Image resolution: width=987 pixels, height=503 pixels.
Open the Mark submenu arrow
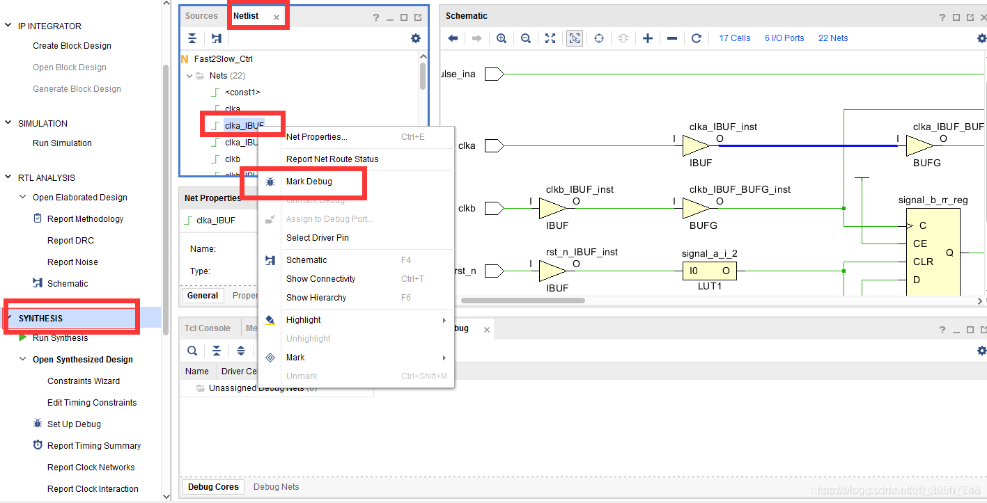(x=444, y=358)
